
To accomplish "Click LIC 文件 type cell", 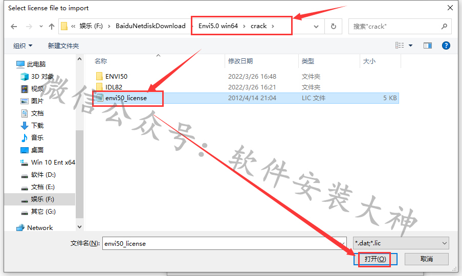I will pyautogui.click(x=314, y=98).
